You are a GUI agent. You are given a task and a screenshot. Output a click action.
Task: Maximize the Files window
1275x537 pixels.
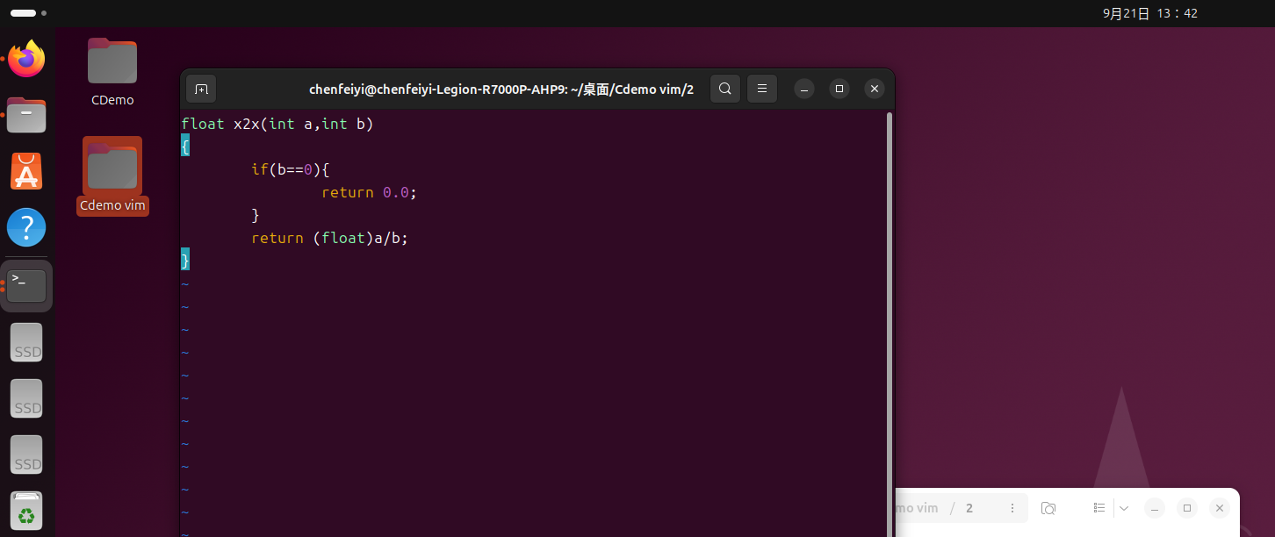click(1187, 508)
